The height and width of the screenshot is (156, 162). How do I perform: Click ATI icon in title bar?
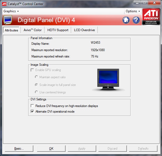pyautogui.click(x=4, y=4)
